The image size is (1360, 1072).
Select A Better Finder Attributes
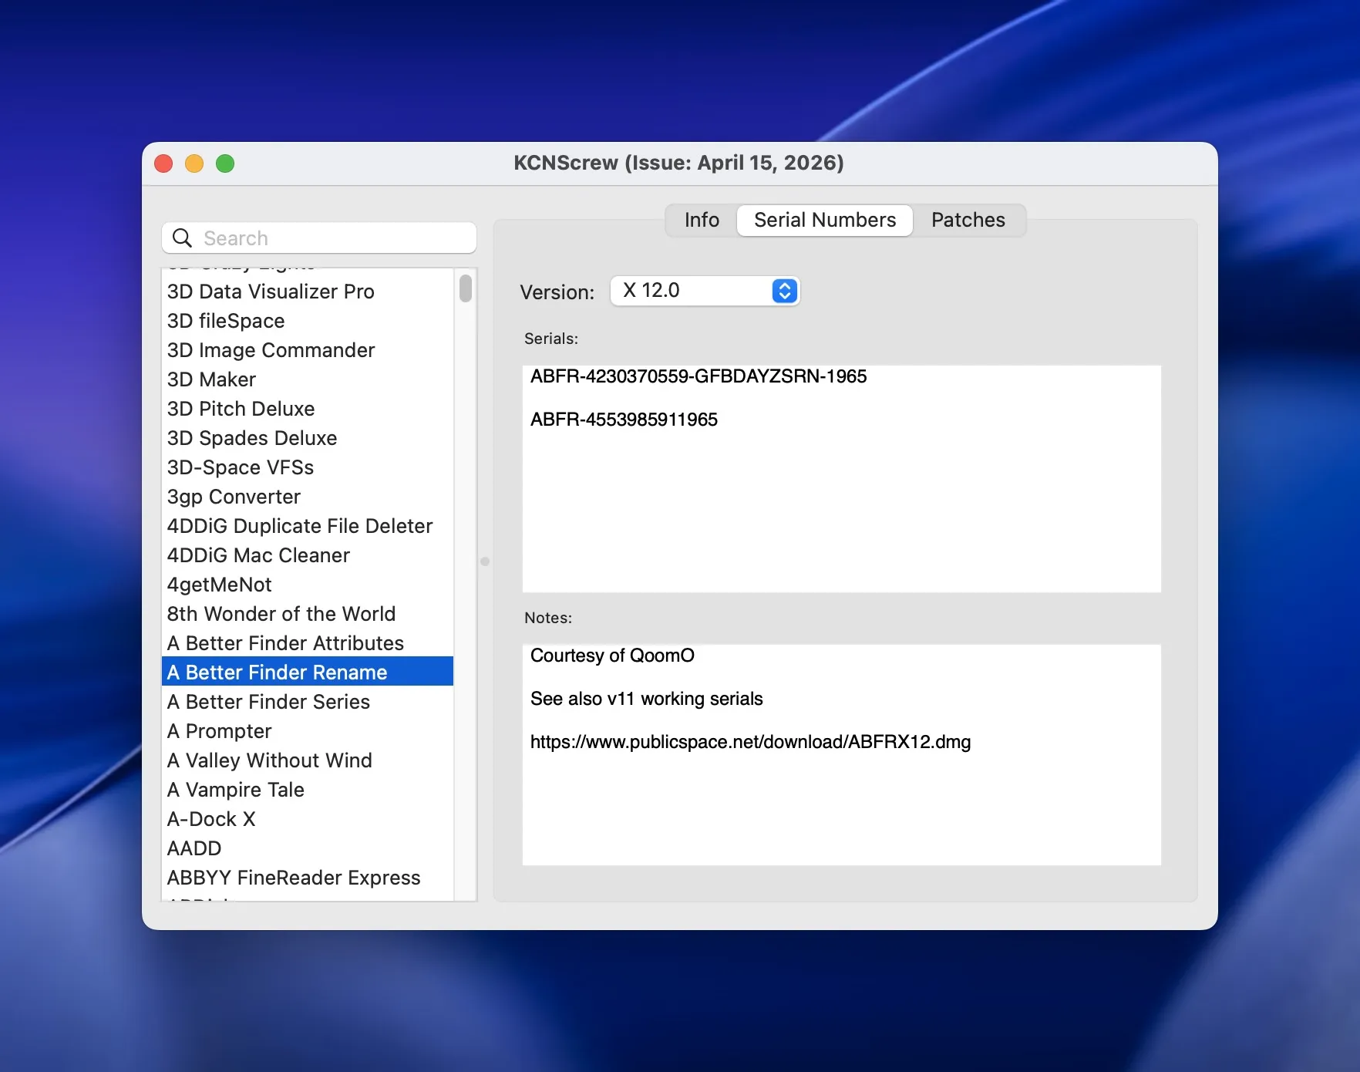click(x=308, y=643)
